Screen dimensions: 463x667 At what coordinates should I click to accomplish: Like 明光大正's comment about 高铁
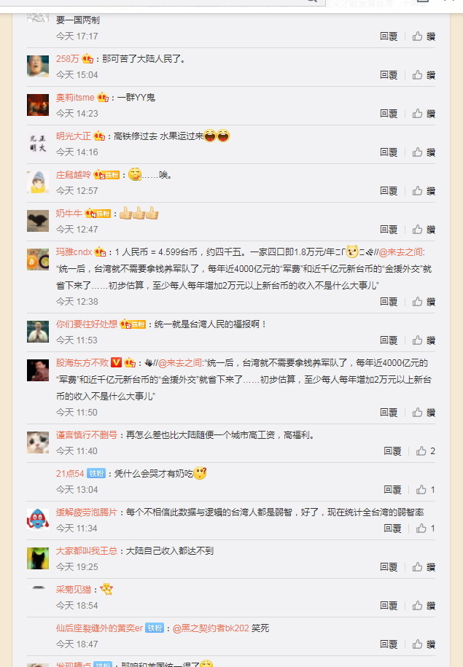[424, 152]
